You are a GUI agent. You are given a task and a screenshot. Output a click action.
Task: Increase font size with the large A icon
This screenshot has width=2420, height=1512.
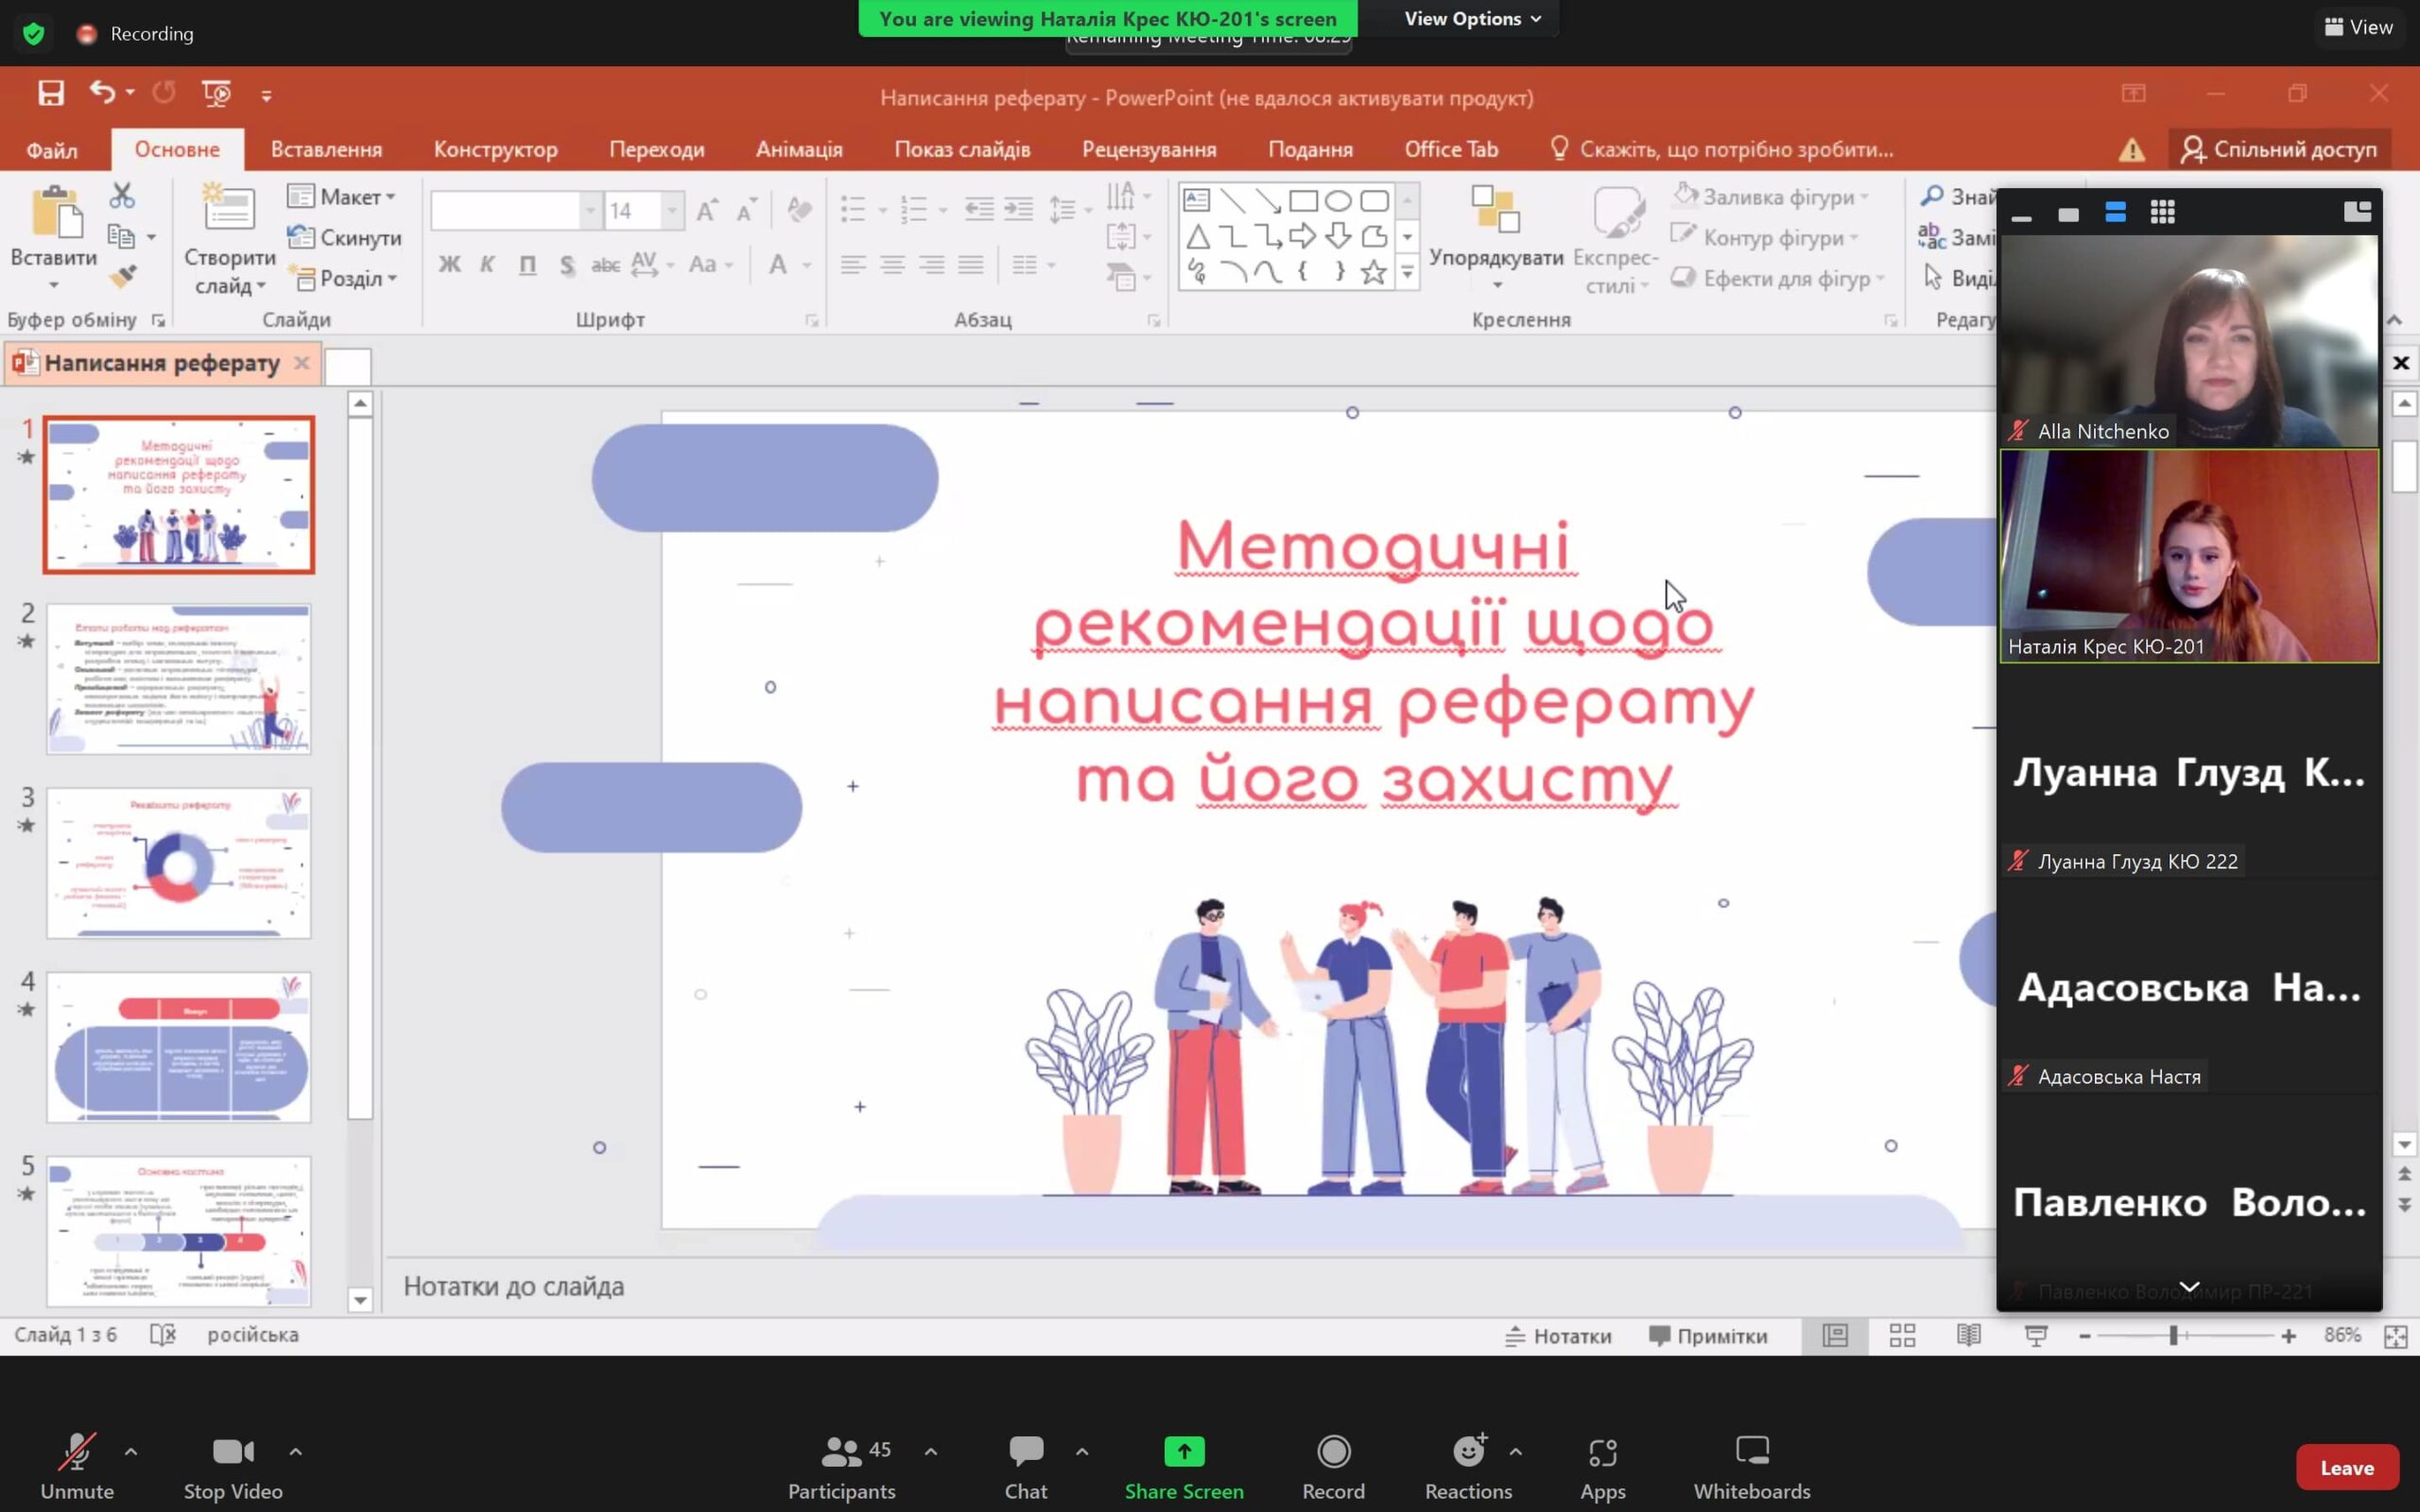(707, 211)
